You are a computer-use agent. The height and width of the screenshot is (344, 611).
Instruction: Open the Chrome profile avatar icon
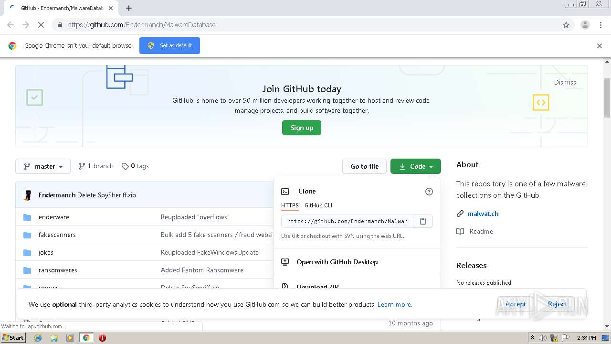click(585, 25)
